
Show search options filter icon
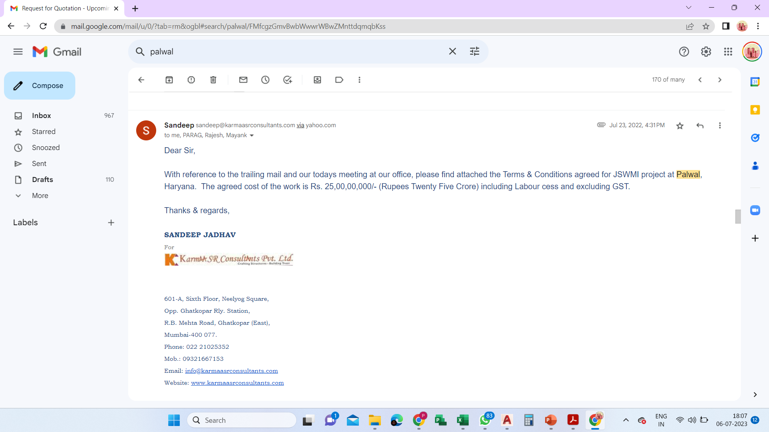point(474,52)
